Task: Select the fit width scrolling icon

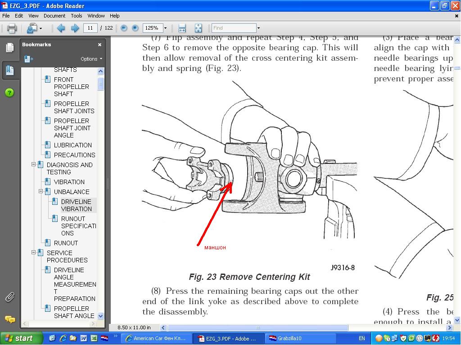Action: 182,28
